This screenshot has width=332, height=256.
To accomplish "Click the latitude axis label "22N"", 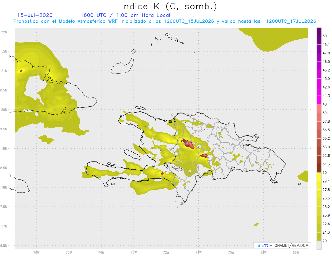I will [x=4, y=32].
